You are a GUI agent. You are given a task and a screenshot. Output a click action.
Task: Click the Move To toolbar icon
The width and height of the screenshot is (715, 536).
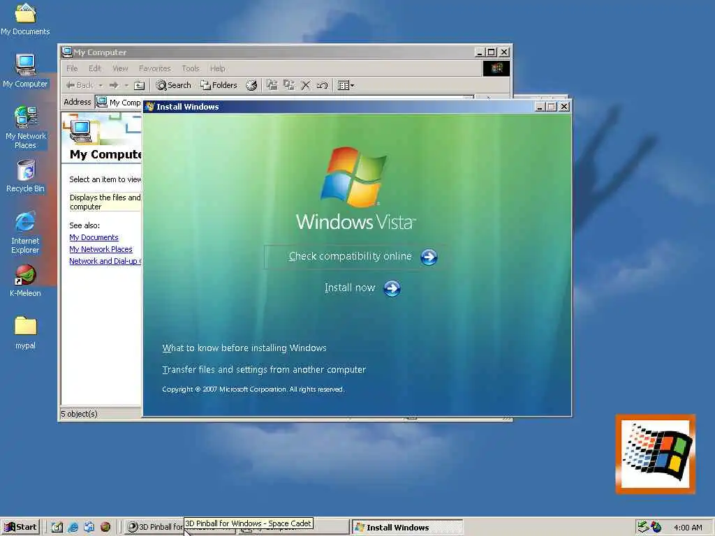(x=272, y=85)
